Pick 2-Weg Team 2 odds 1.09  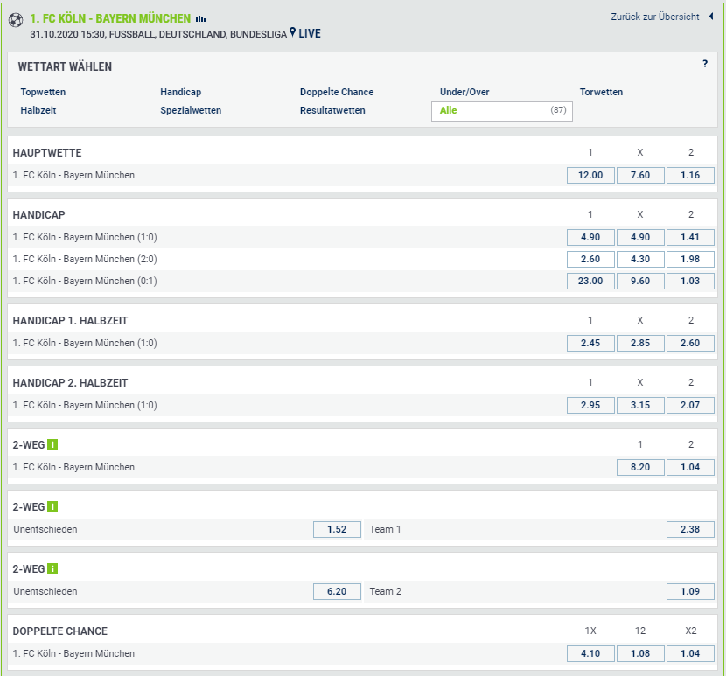(690, 591)
